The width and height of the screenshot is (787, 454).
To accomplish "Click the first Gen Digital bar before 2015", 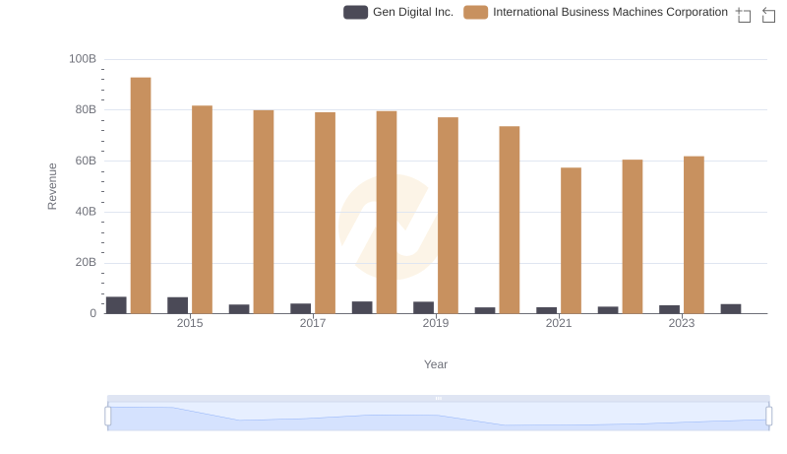I will (116, 305).
